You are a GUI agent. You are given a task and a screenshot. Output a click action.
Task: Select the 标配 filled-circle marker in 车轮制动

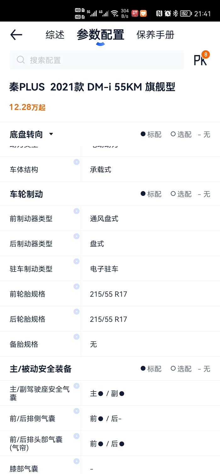coord(143,194)
